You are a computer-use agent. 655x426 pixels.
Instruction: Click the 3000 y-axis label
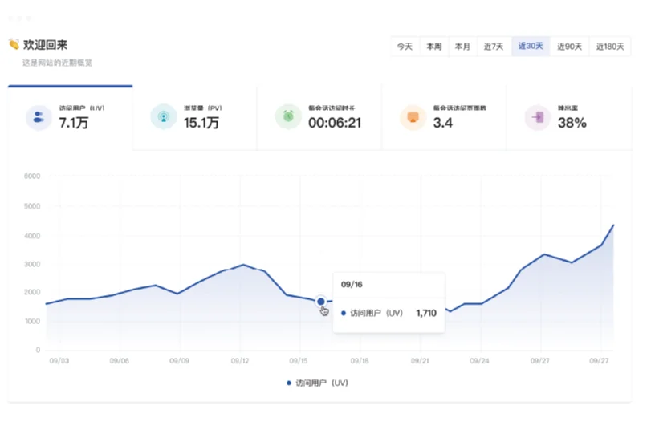(32, 265)
